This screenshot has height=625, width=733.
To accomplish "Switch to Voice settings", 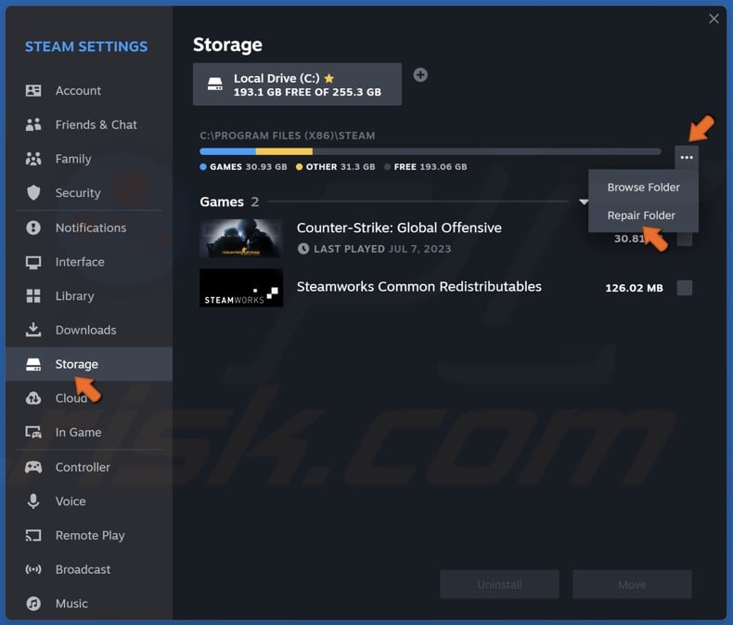I will click(x=89, y=501).
